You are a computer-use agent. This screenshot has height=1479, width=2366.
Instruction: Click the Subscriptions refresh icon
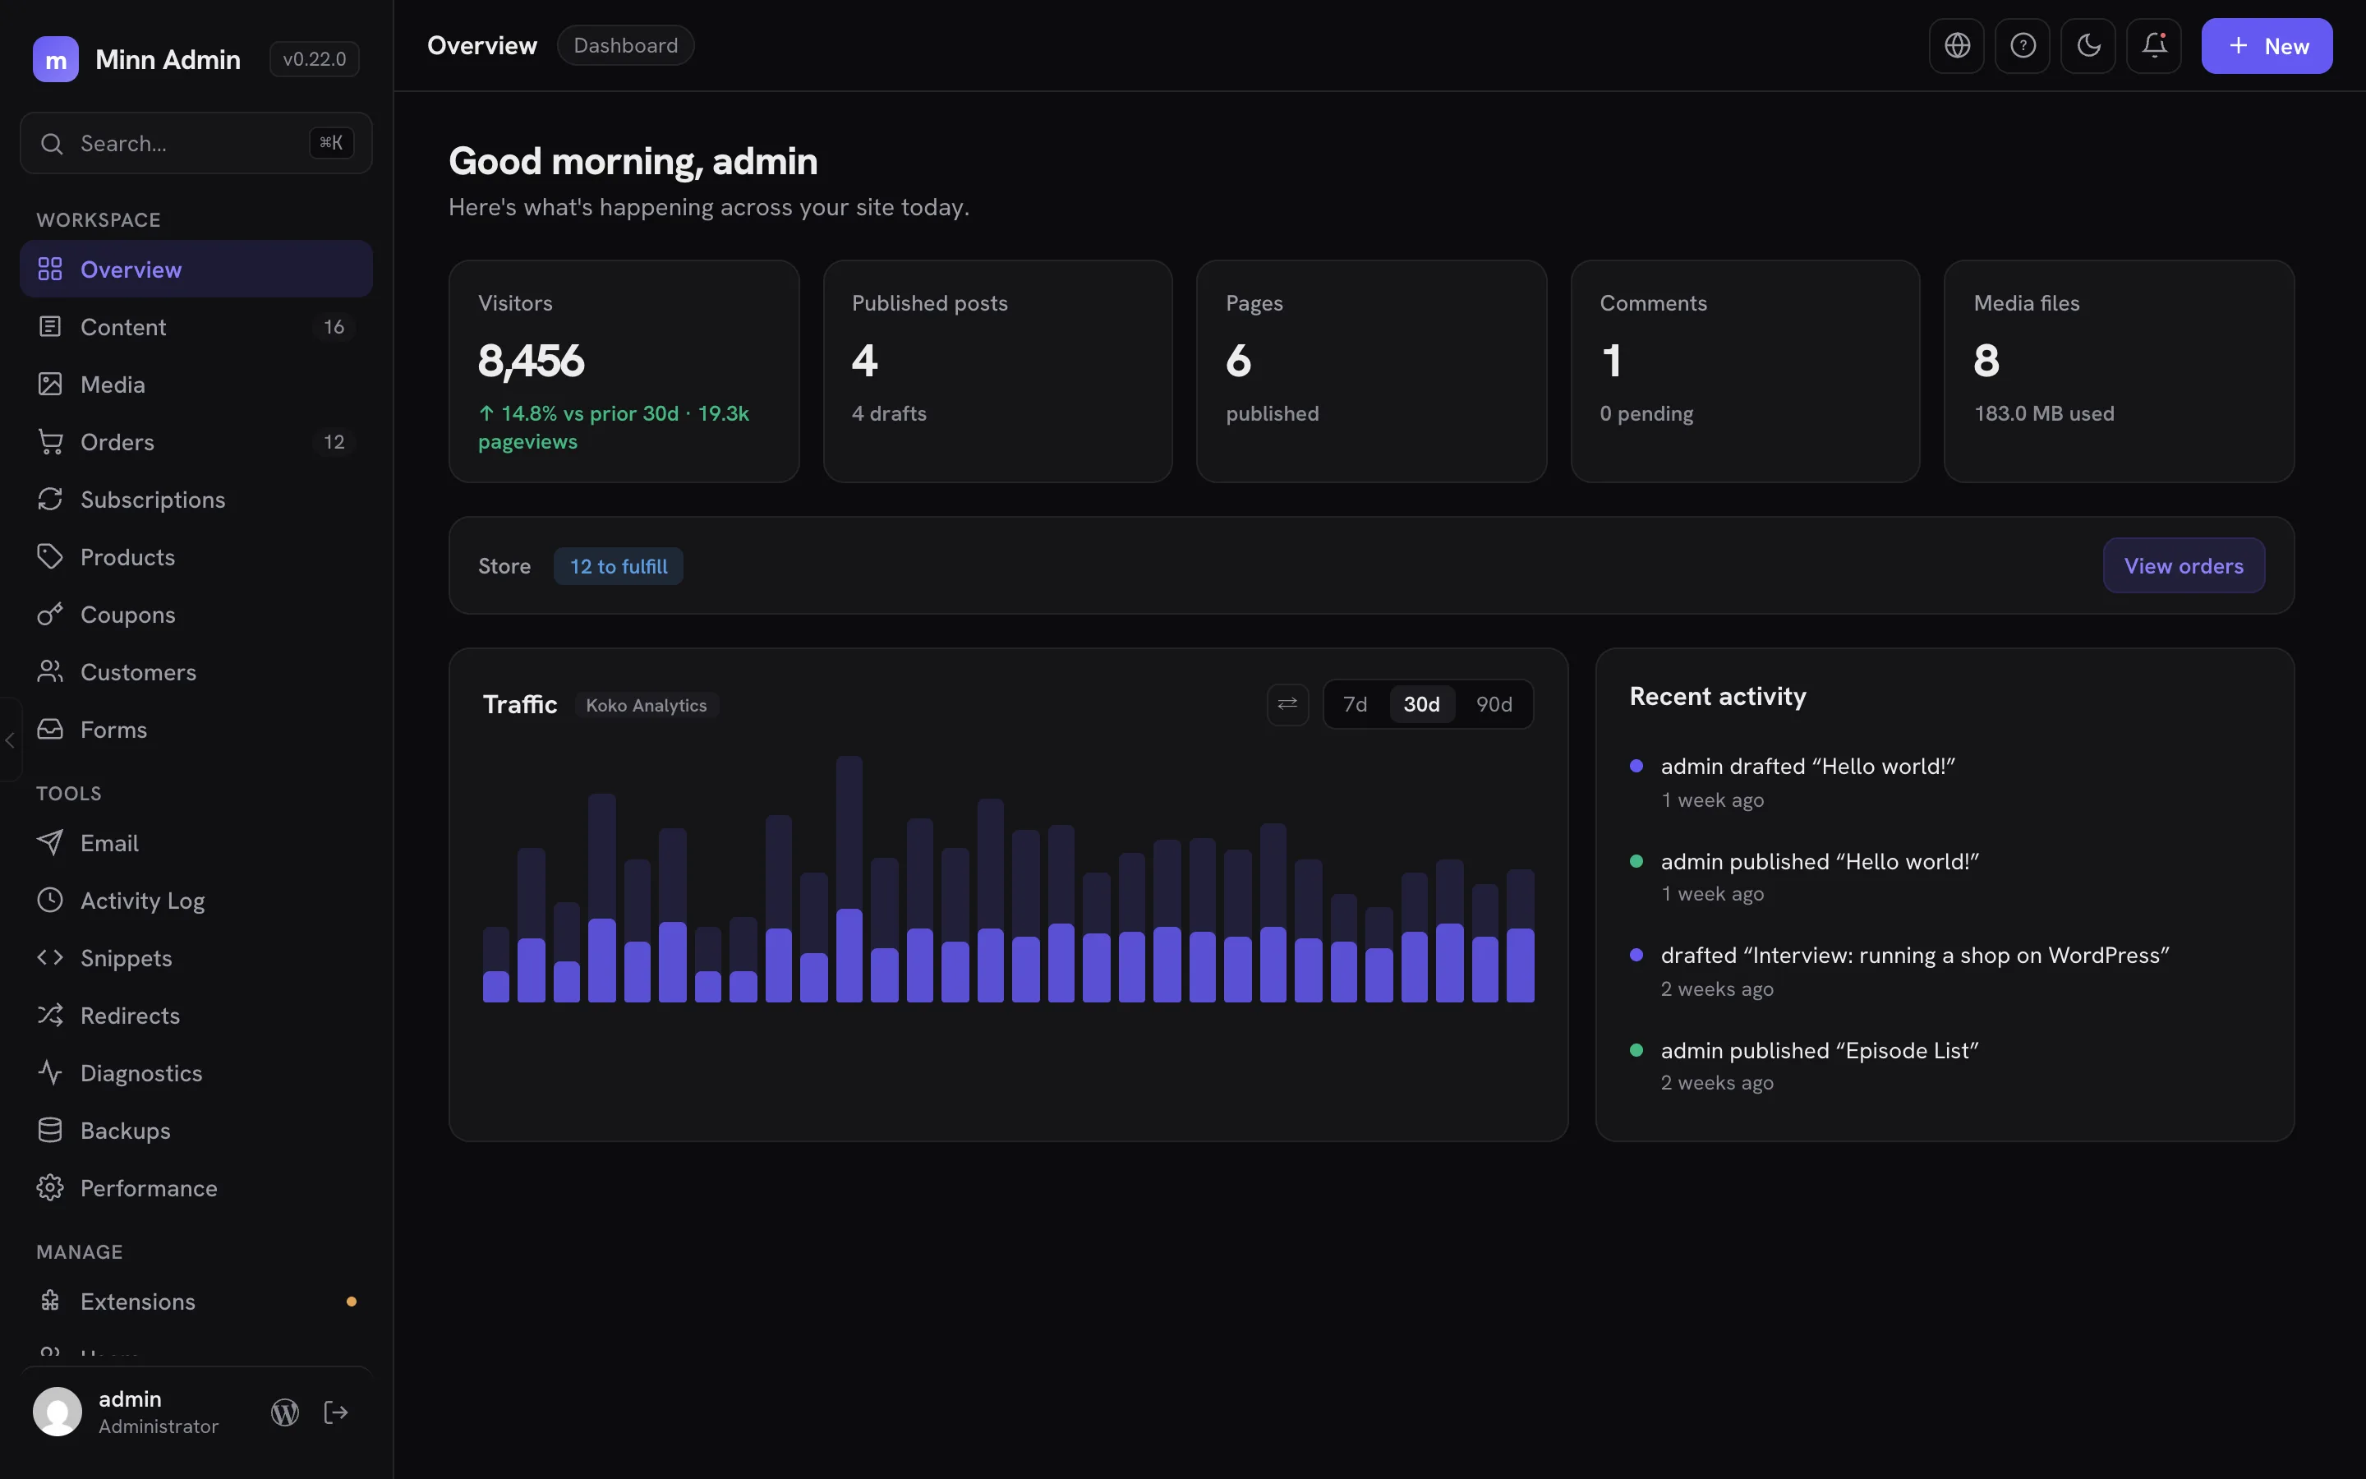(50, 499)
